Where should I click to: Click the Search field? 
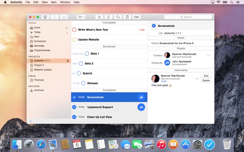pos(188,17)
